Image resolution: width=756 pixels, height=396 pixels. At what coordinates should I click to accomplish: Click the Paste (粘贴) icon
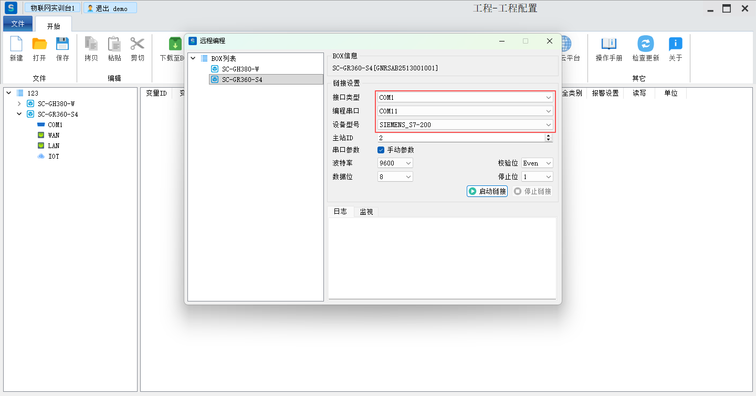[x=114, y=44]
